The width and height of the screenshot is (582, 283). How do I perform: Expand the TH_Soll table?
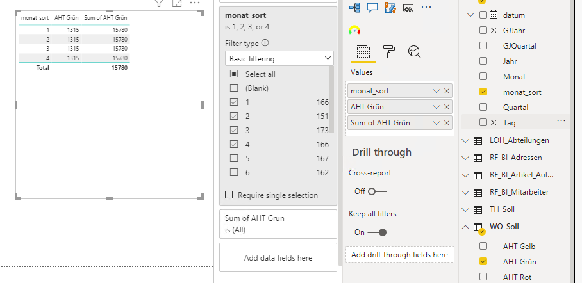point(465,210)
